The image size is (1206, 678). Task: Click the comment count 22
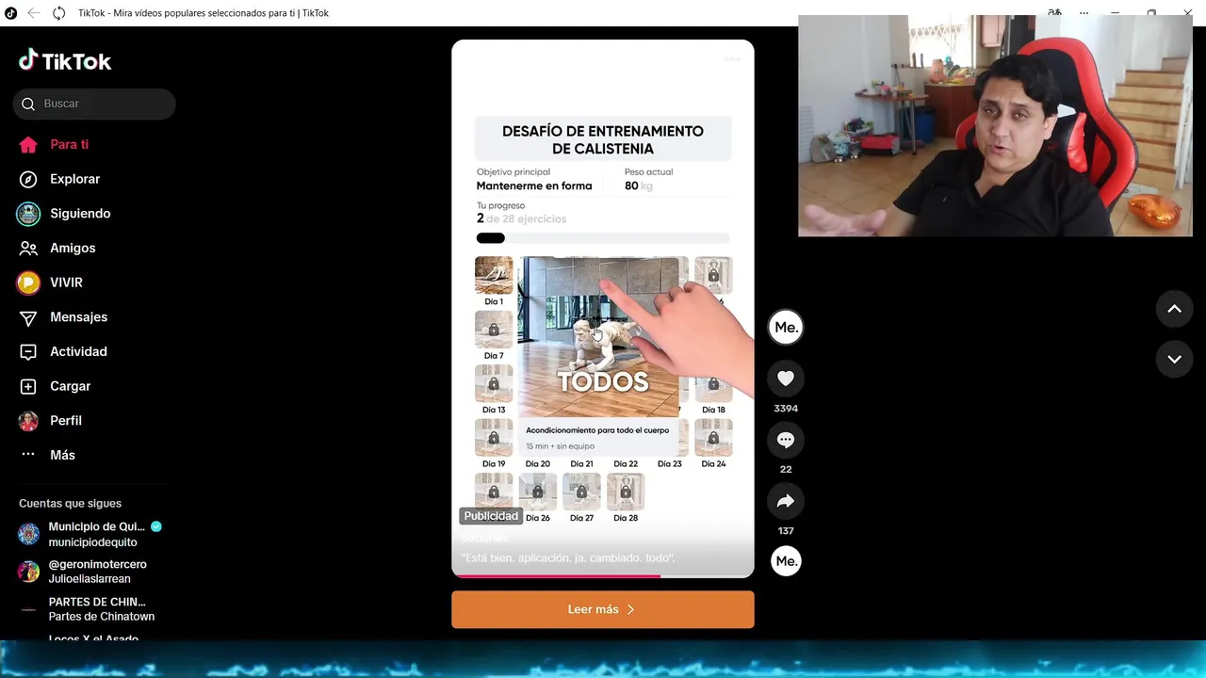pos(786,469)
